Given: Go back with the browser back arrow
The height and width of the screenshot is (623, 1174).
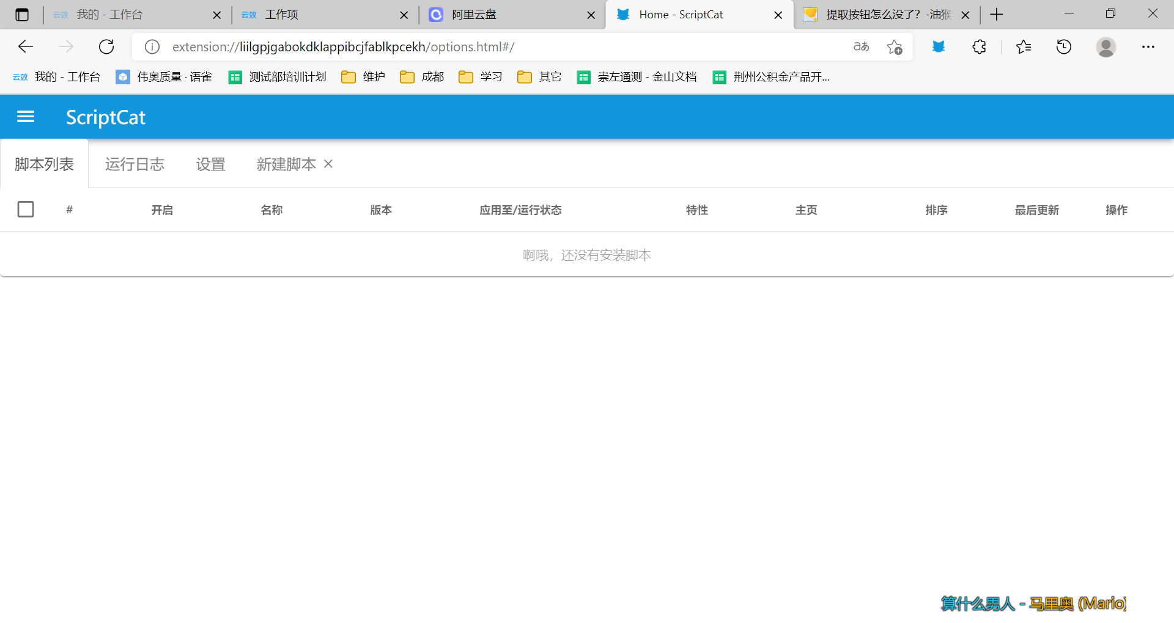Looking at the screenshot, I should (x=26, y=46).
